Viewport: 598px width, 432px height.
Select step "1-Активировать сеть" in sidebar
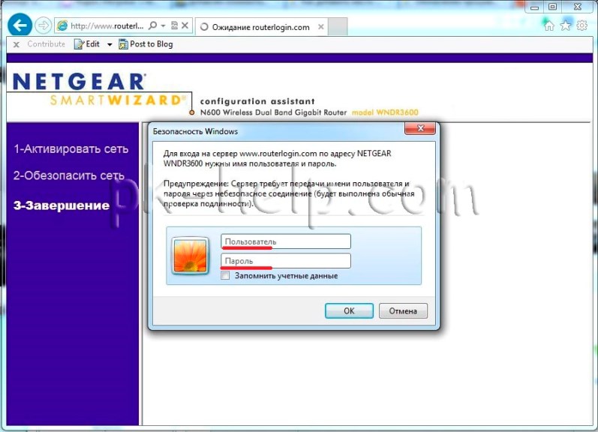pos(71,148)
